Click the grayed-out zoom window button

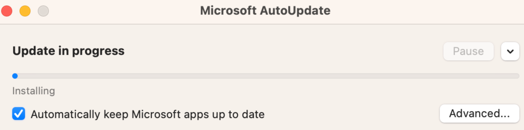(x=43, y=11)
